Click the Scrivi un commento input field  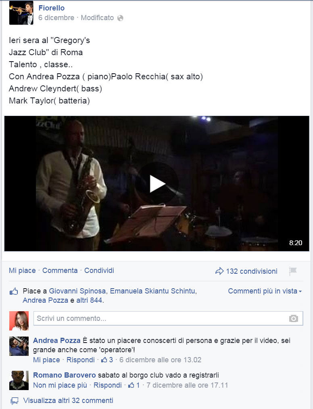(x=168, y=318)
